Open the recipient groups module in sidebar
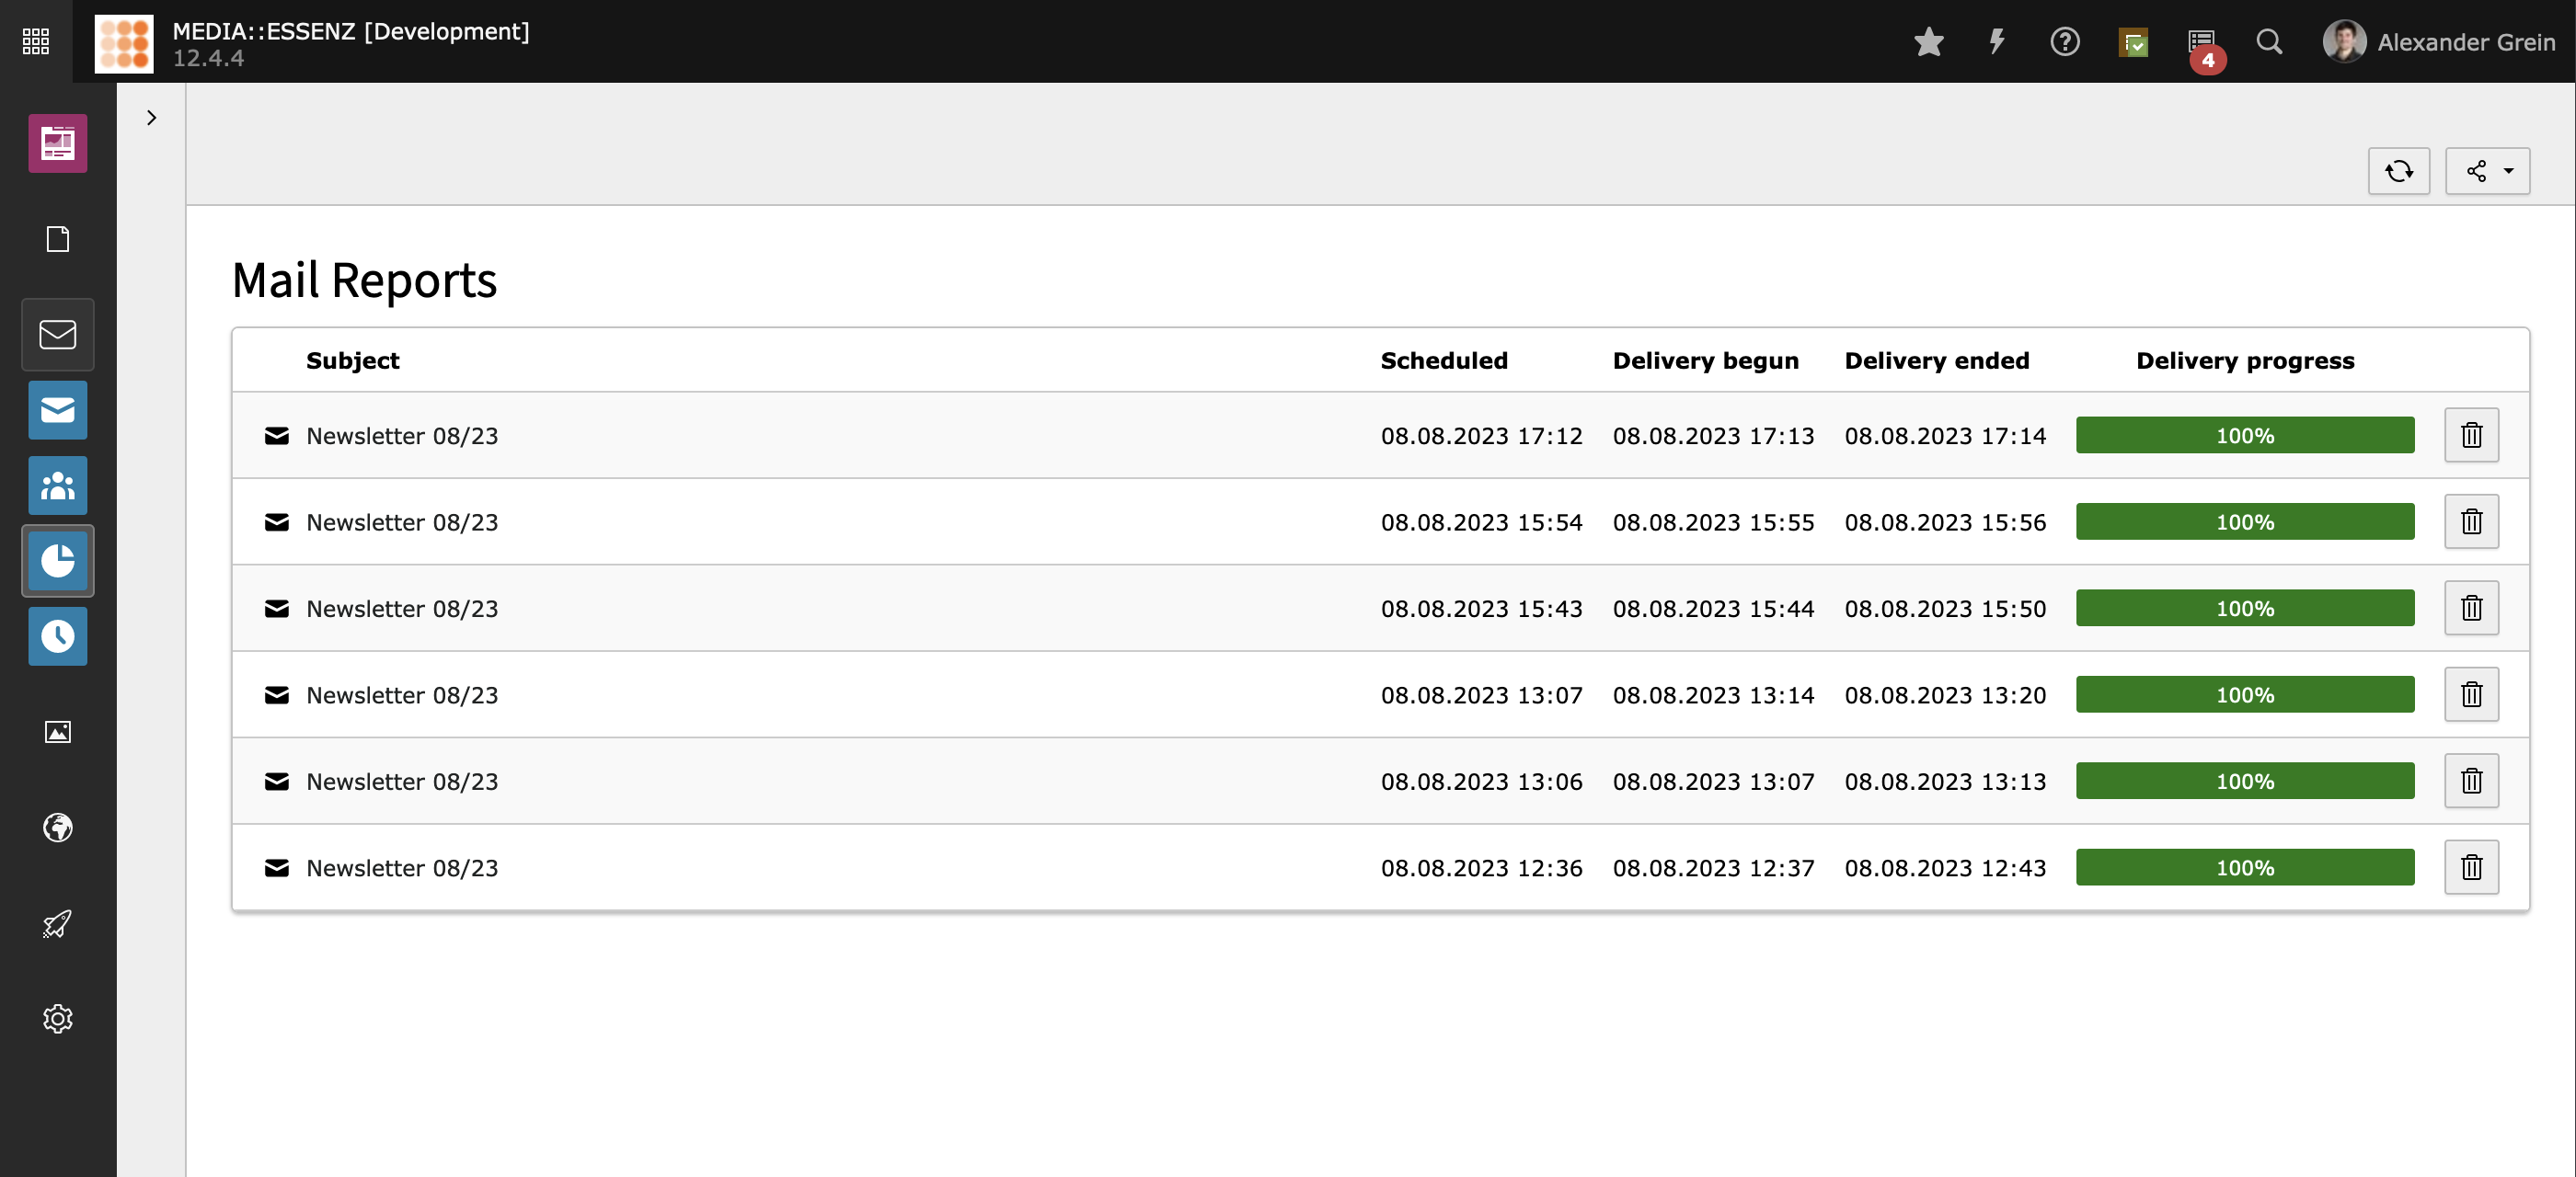Viewport: 2576px width, 1177px height. coord(58,486)
